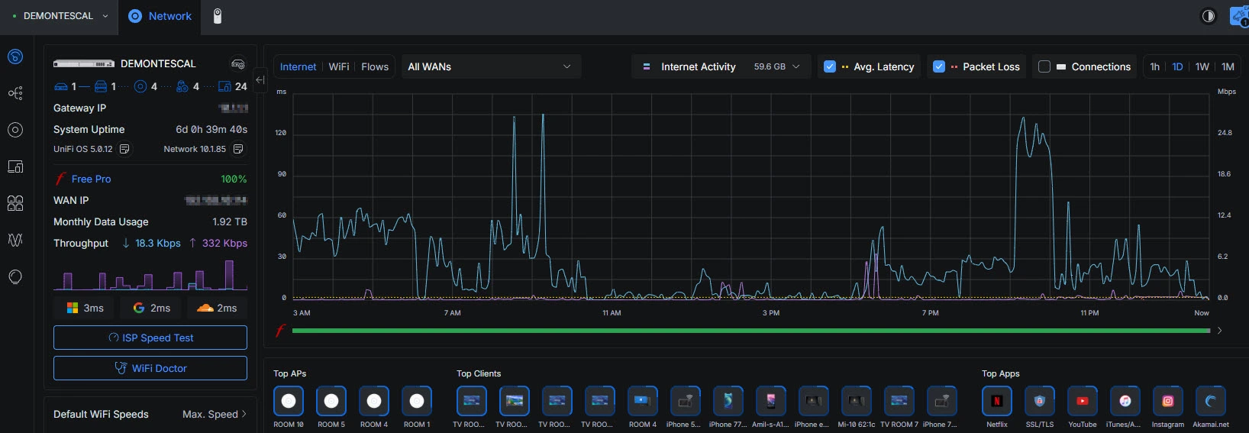Switch to the Flows tab
Image resolution: width=1249 pixels, height=433 pixels.
tap(375, 66)
